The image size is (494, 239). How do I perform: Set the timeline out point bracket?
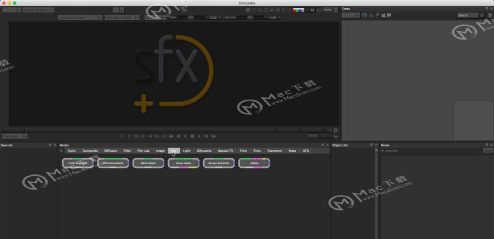tap(129, 136)
